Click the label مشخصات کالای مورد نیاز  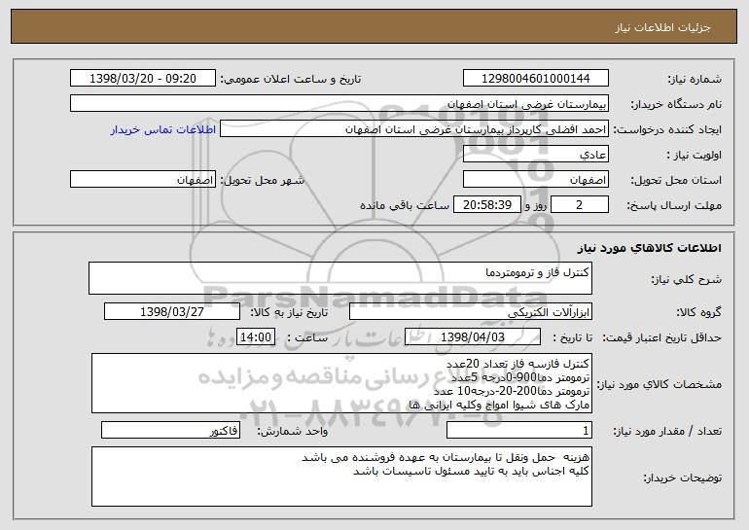(x=660, y=384)
